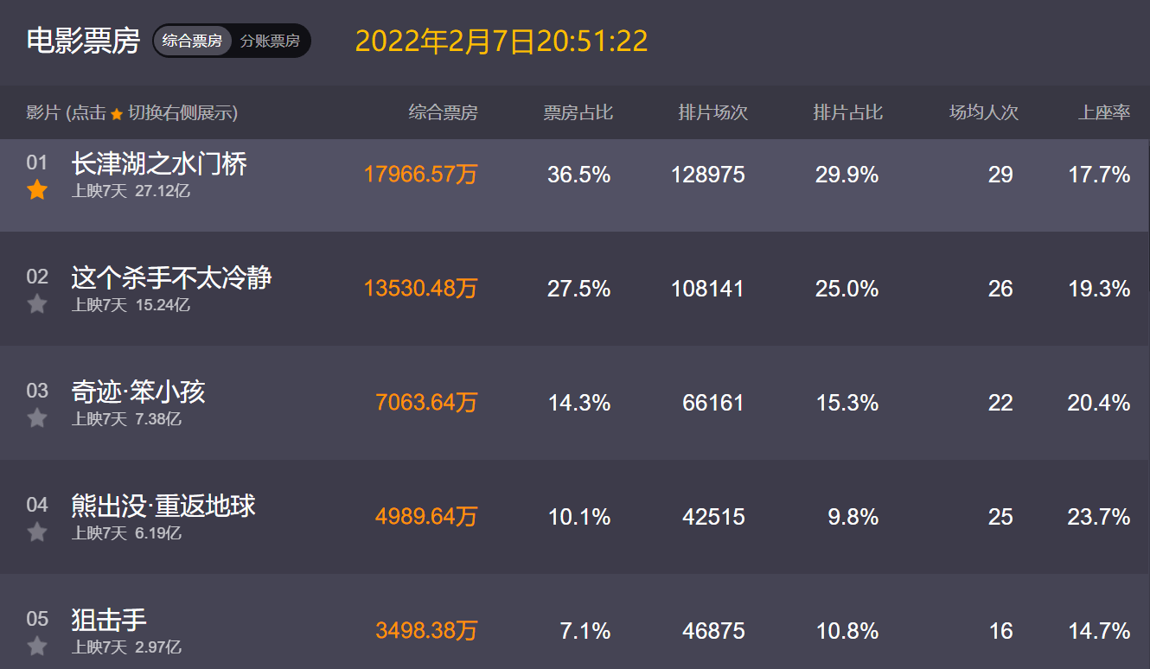This screenshot has height=669, width=1150.
Task: Click occupancy rate 19.3%
Action: click(x=1099, y=289)
